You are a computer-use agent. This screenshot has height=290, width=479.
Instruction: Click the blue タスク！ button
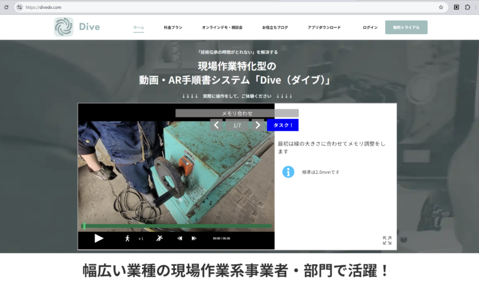[283, 125]
